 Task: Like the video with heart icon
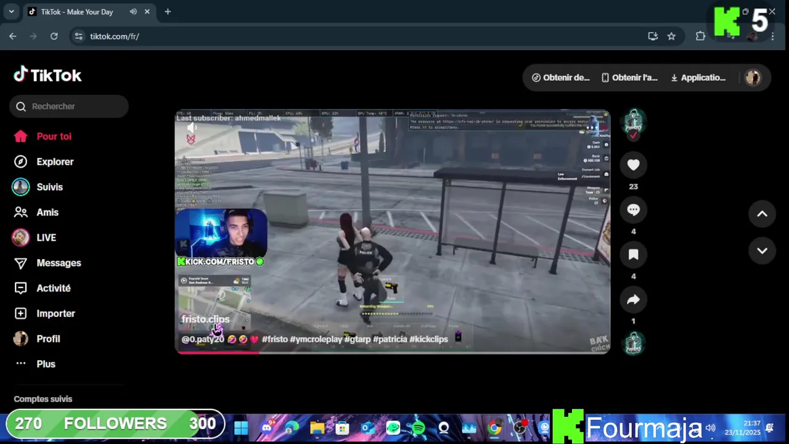point(633,165)
